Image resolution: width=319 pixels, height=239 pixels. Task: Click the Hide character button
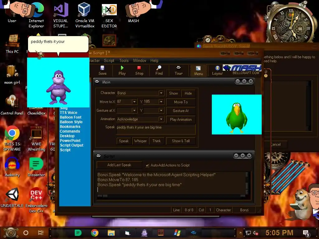point(188,93)
